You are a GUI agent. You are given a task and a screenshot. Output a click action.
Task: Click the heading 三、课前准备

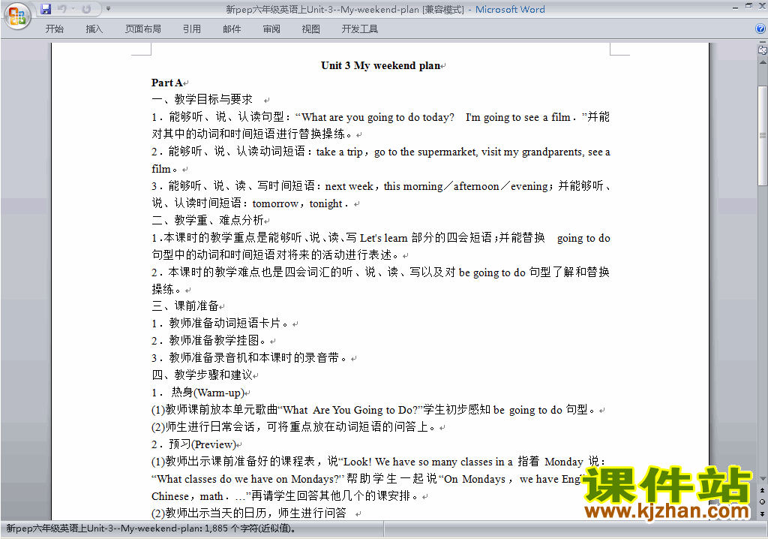tap(185, 306)
